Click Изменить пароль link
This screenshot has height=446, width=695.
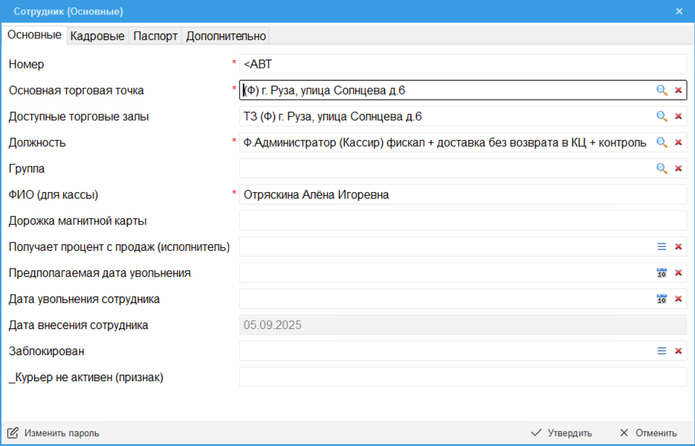coord(54,433)
